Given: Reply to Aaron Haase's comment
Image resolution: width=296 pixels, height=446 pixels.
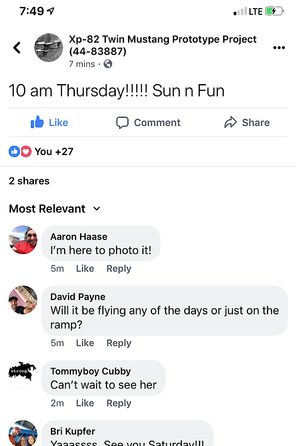Looking at the screenshot, I should 119,269.
